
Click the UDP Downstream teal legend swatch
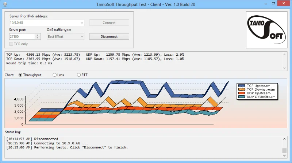pyautogui.click(x=242, y=97)
